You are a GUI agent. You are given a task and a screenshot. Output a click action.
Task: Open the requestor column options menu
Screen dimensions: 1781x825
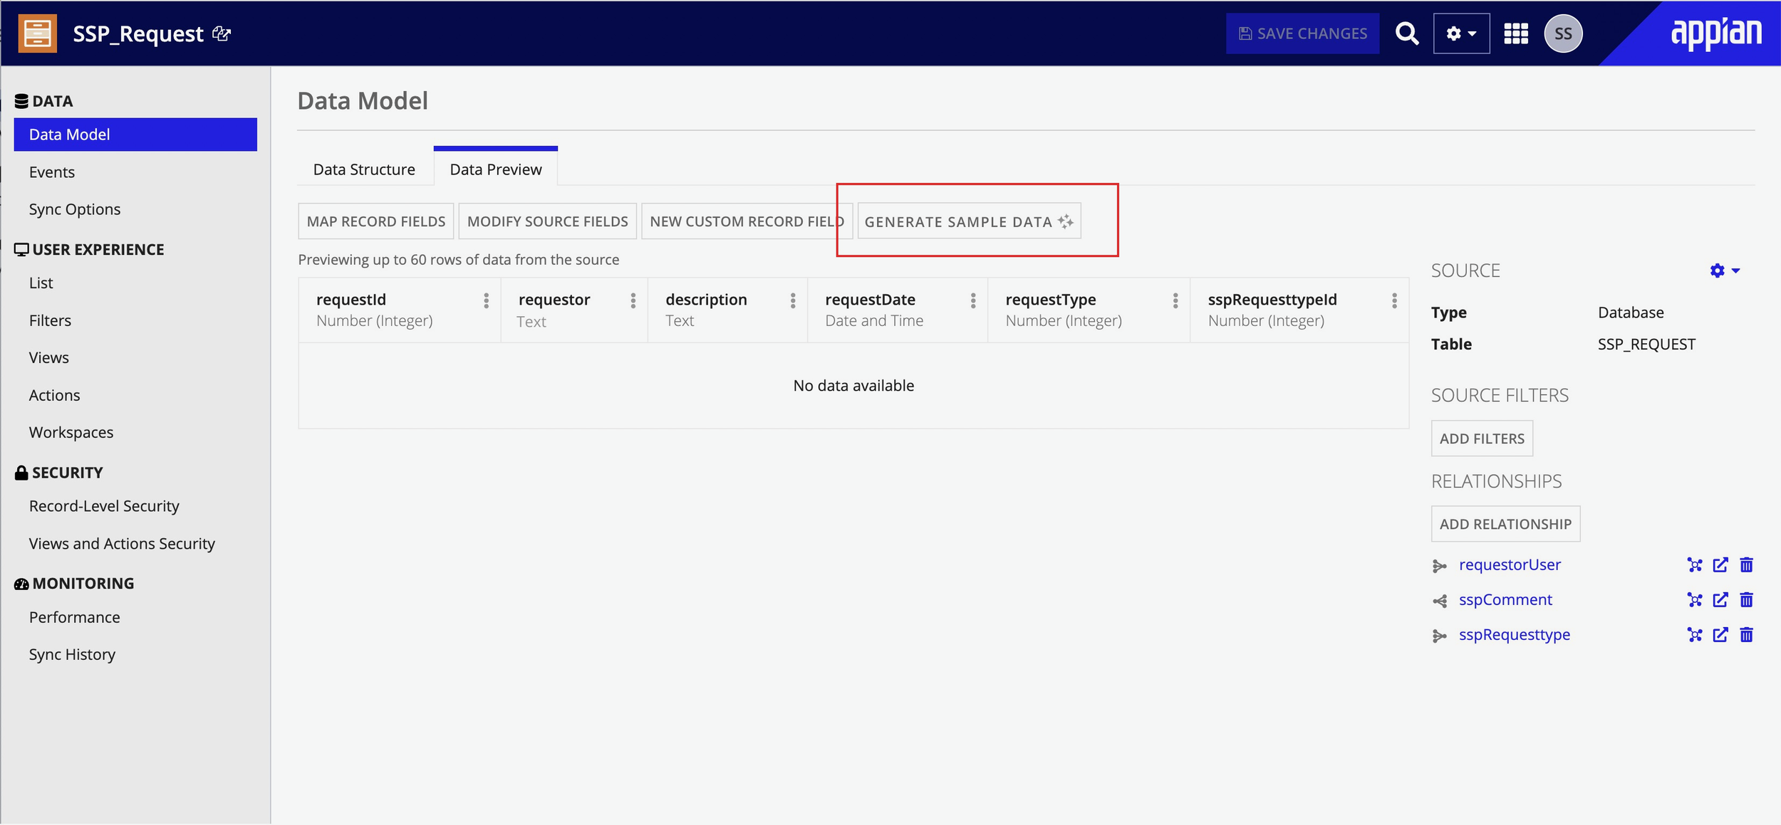pos(634,301)
